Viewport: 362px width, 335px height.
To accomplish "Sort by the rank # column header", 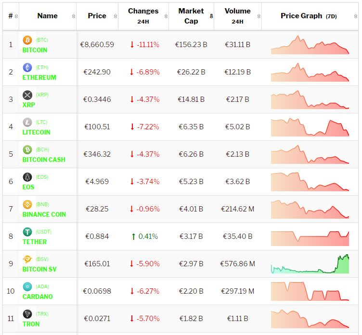I will (11, 16).
